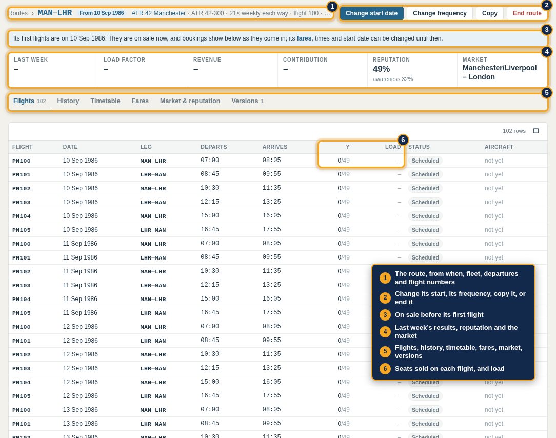This screenshot has height=438, width=556.
Task: Click Change frequency button
Action: (x=440, y=13)
